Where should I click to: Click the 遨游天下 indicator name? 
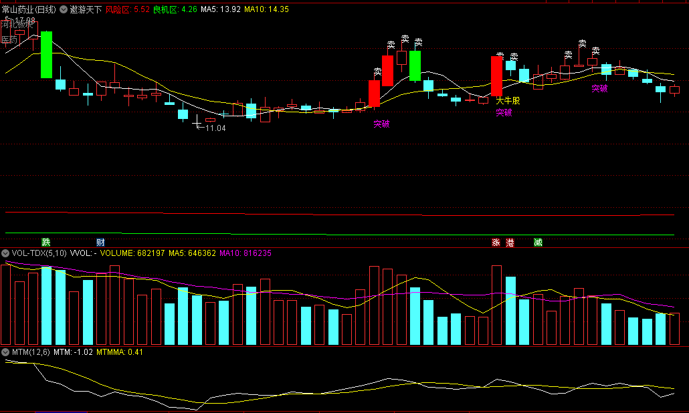coord(86,9)
